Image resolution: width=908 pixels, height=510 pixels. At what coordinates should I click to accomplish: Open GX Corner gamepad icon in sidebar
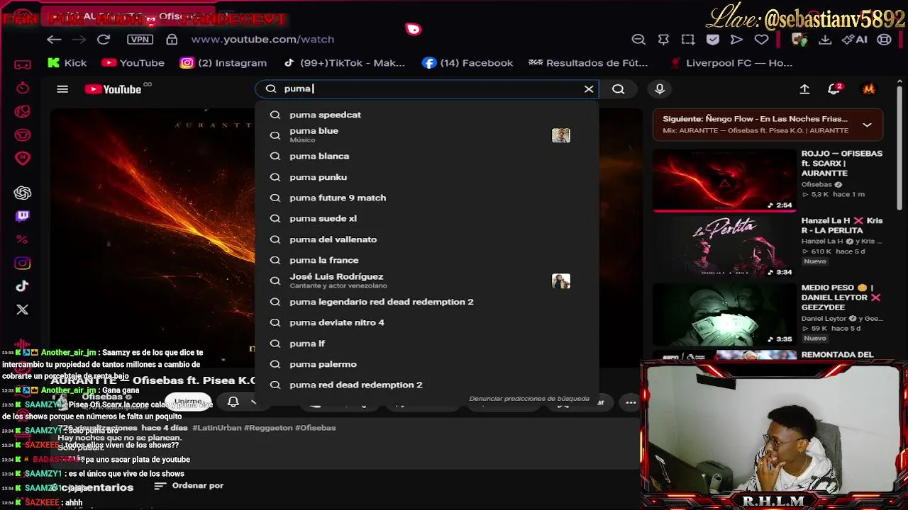point(23,64)
